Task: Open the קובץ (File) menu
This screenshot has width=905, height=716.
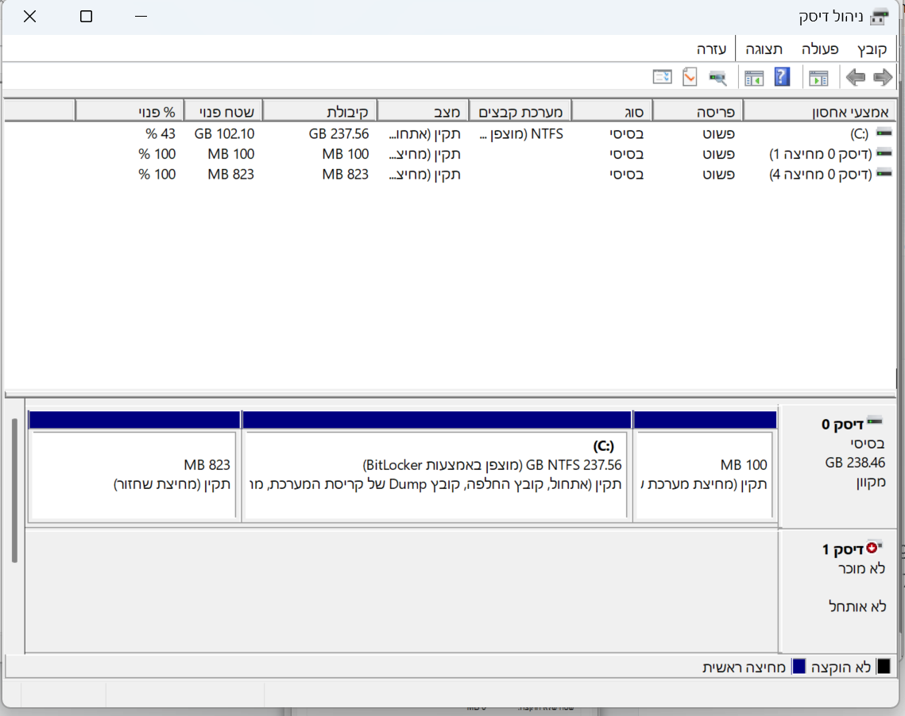Action: (871, 49)
